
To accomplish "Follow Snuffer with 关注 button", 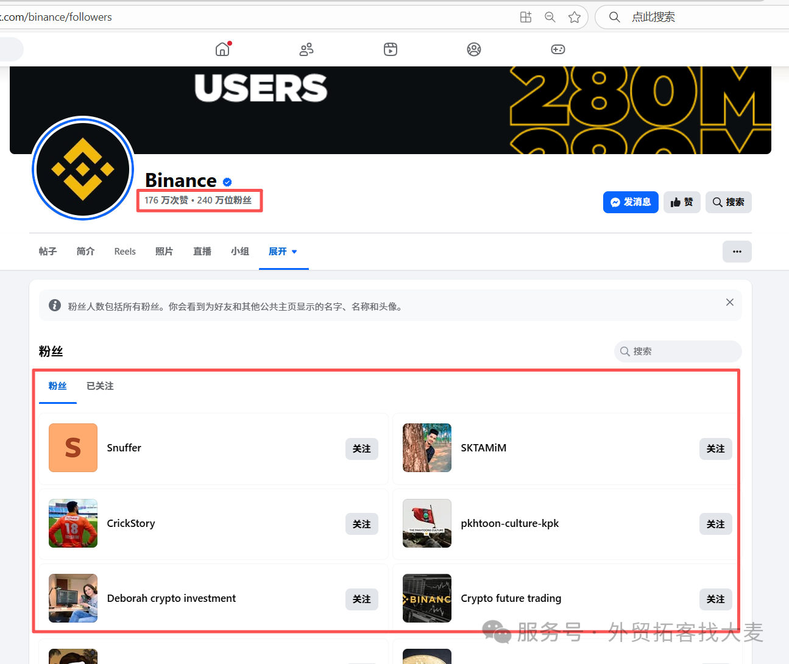I will click(x=362, y=449).
